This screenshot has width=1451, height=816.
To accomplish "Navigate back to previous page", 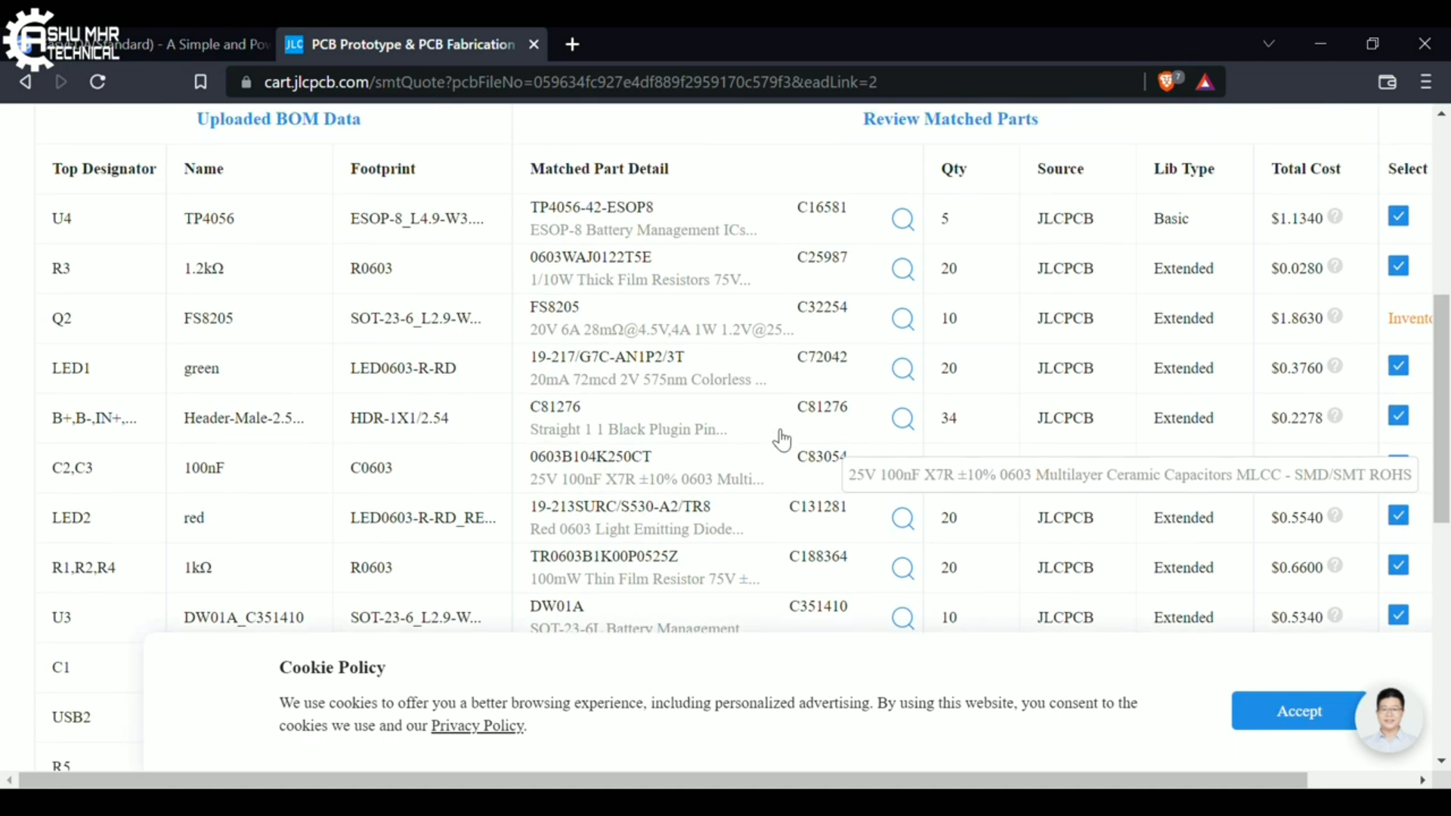I will [x=25, y=82].
